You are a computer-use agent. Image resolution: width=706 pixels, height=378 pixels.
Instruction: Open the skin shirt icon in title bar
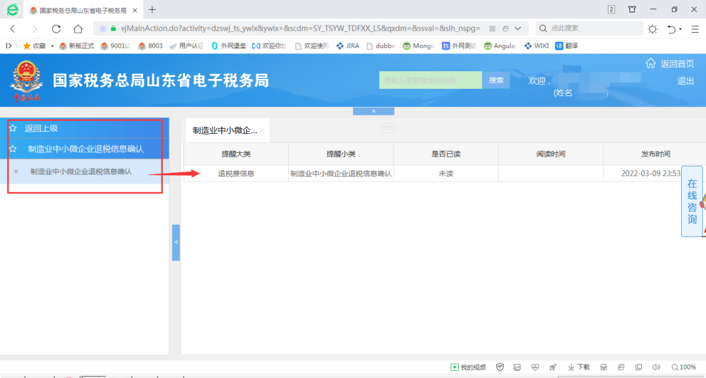(x=632, y=9)
